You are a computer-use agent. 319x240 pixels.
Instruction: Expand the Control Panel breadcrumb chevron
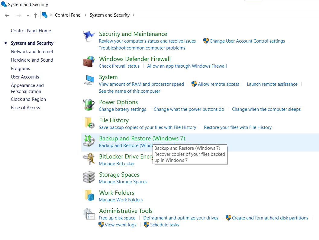pos(85,15)
